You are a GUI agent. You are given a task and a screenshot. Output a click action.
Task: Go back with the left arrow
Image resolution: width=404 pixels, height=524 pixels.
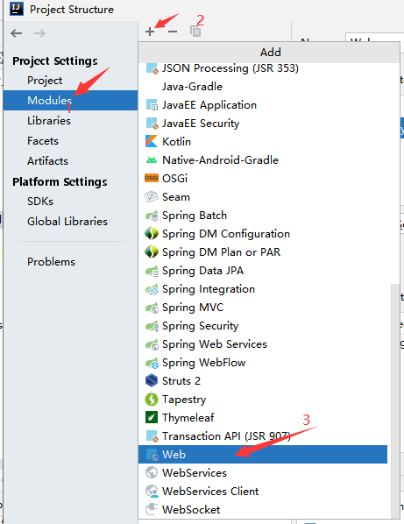click(17, 33)
